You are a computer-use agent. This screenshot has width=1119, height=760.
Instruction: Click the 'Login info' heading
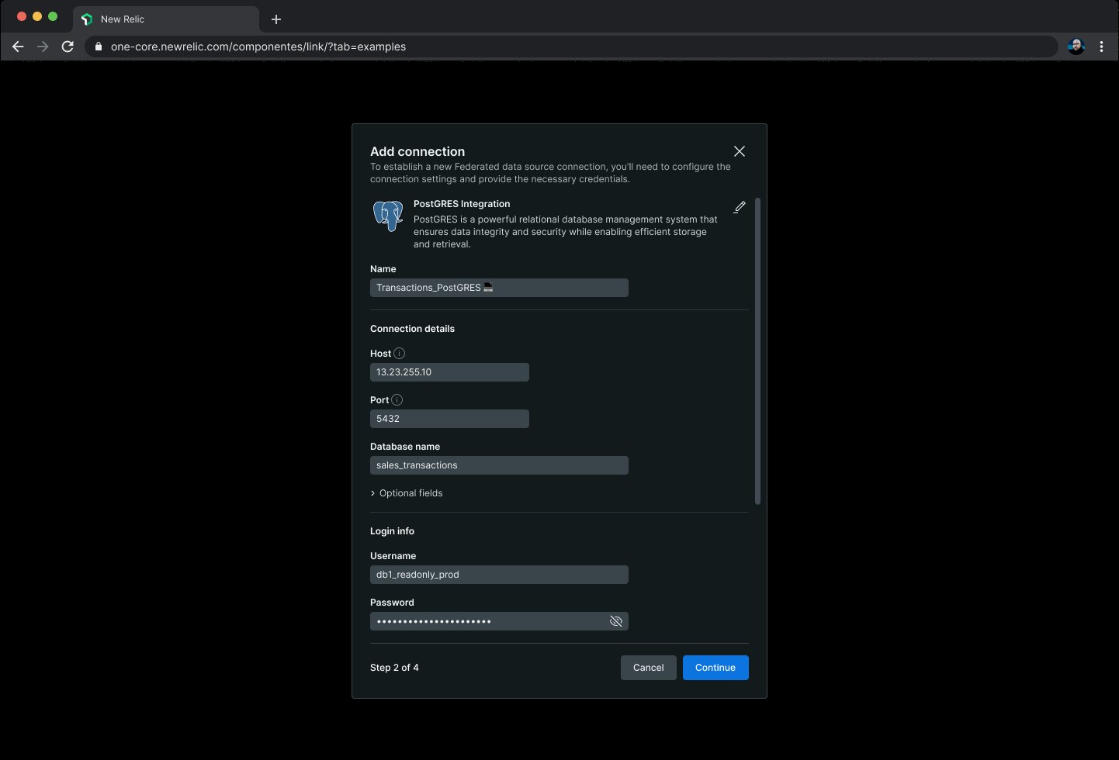tap(392, 531)
